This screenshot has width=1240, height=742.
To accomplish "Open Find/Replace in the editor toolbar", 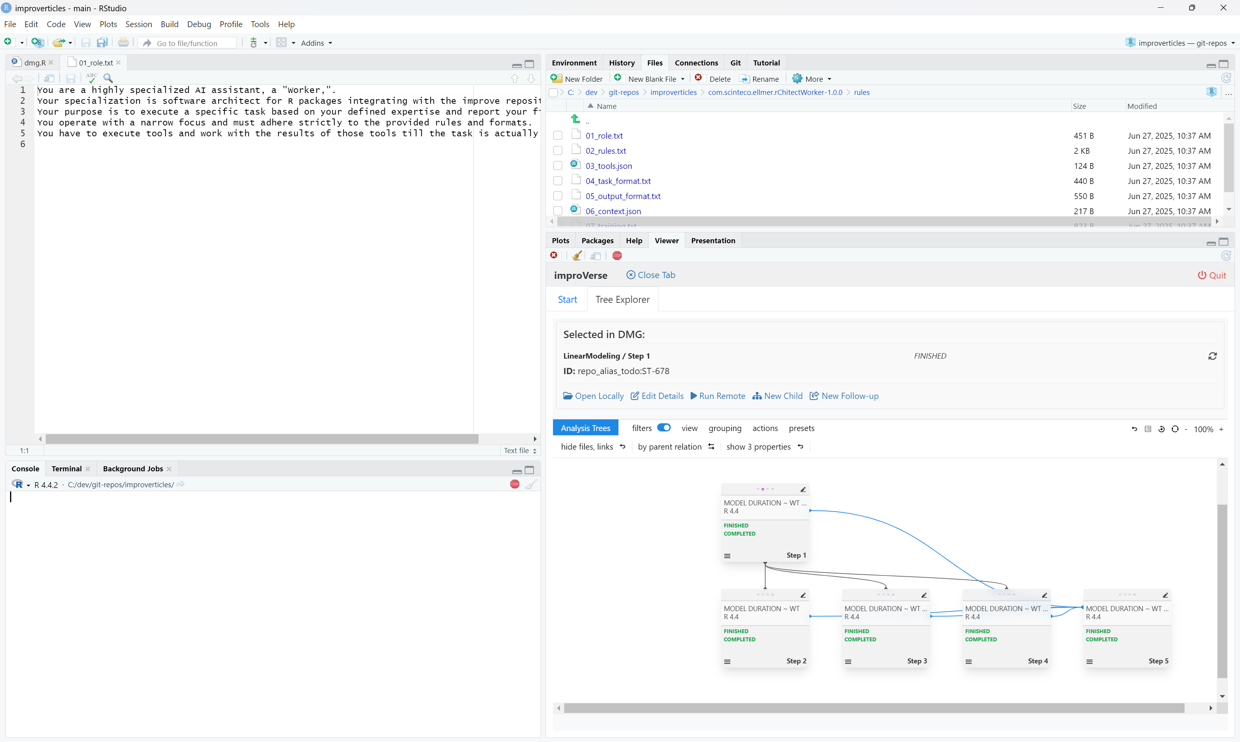I will pyautogui.click(x=108, y=78).
